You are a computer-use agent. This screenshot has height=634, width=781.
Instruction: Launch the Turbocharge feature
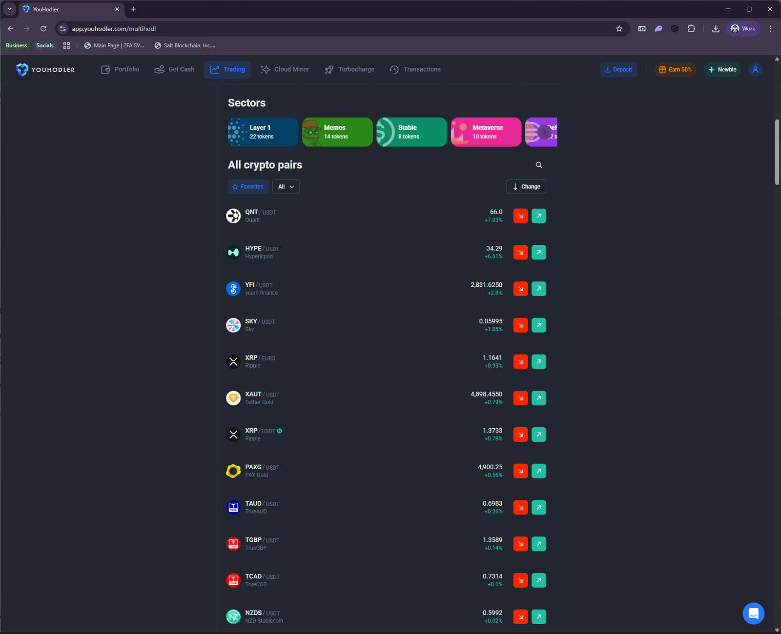point(349,69)
